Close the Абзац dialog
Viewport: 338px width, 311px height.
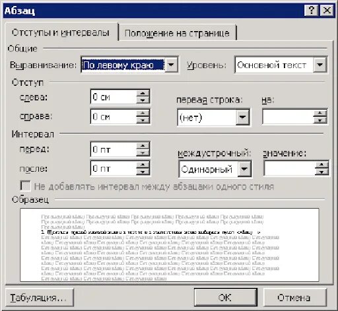coord(327,11)
